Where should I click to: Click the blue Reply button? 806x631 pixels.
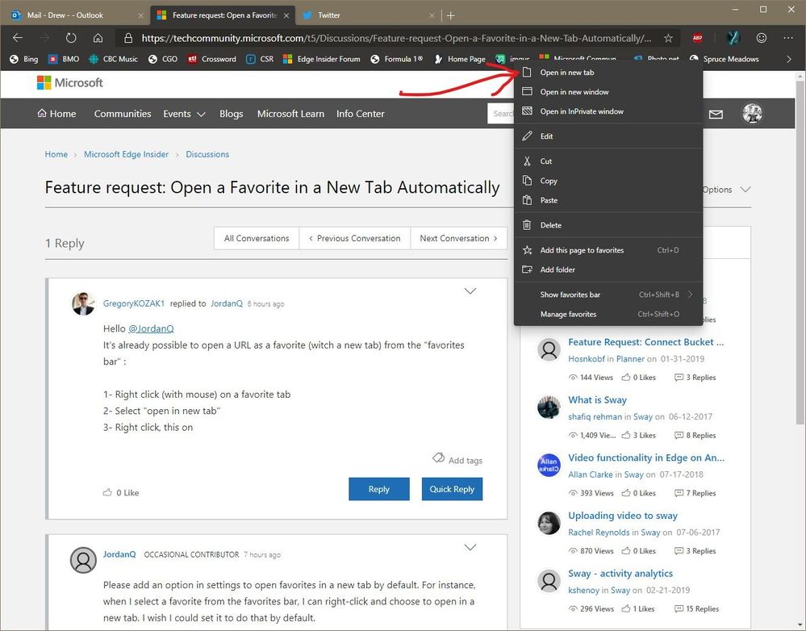pos(379,489)
